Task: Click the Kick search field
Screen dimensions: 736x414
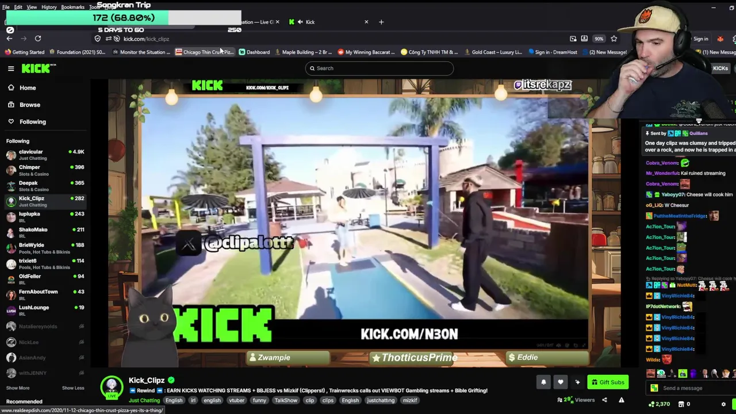Action: click(x=379, y=68)
